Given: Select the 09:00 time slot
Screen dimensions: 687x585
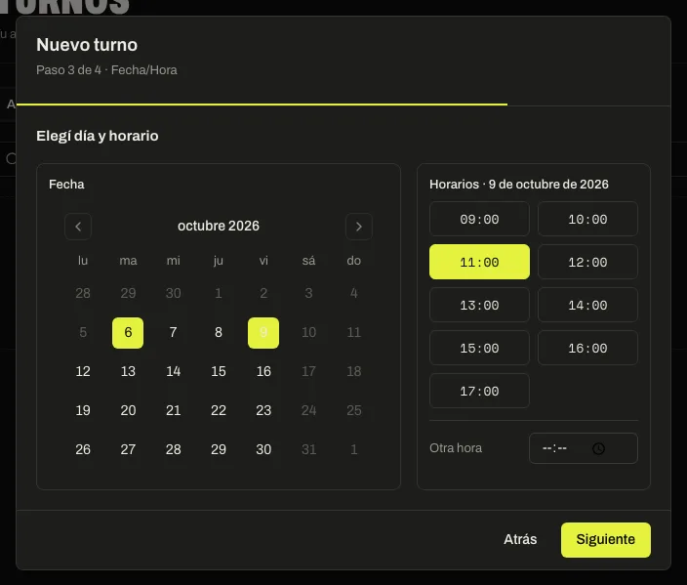Looking at the screenshot, I should pyautogui.click(x=479, y=219).
